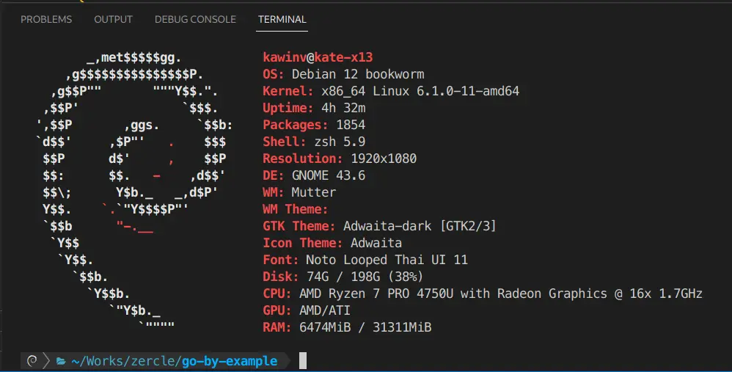Place cursor at the terminal input block
The width and height of the screenshot is (732, 372).
click(x=302, y=360)
